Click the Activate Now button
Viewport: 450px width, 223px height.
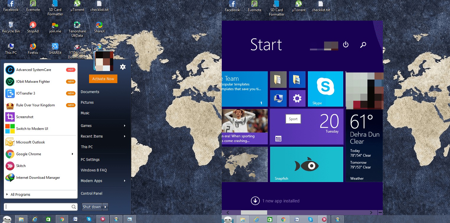(x=103, y=79)
